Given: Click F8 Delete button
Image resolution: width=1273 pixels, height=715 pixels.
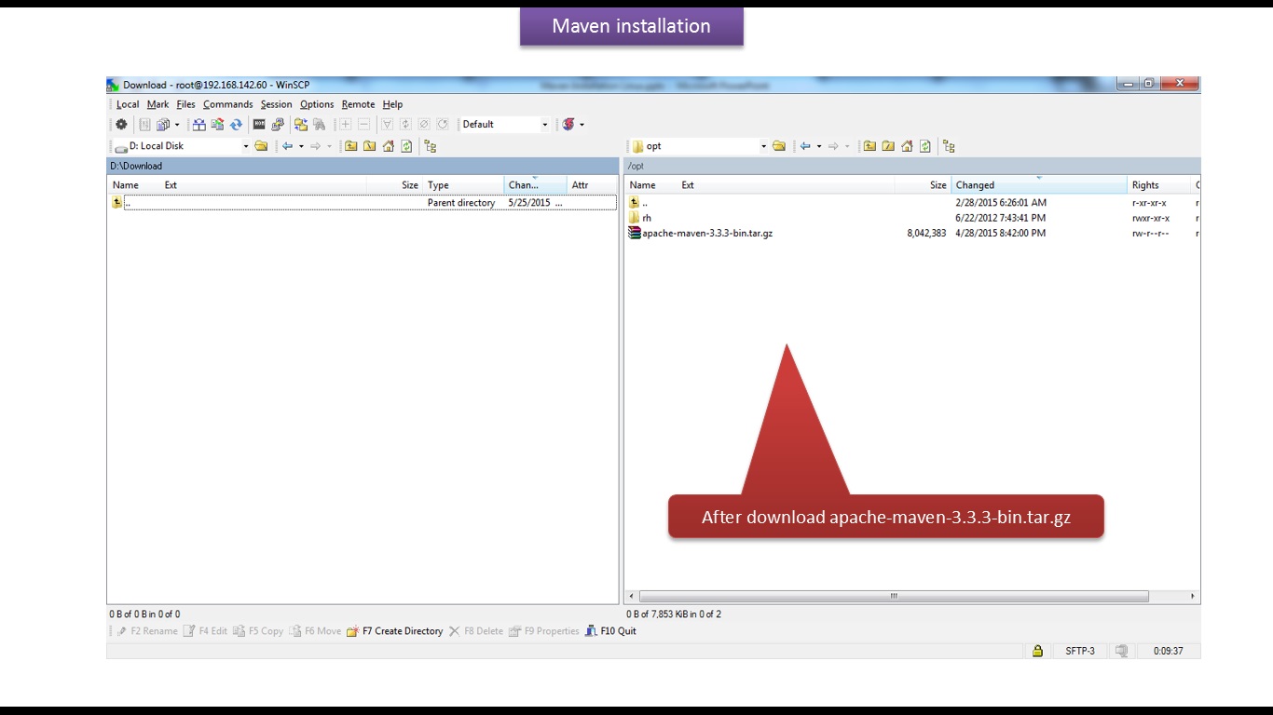Looking at the screenshot, I should pos(475,631).
